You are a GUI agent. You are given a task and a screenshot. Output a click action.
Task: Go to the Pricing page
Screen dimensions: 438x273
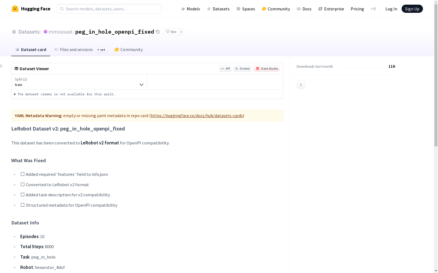click(x=357, y=9)
